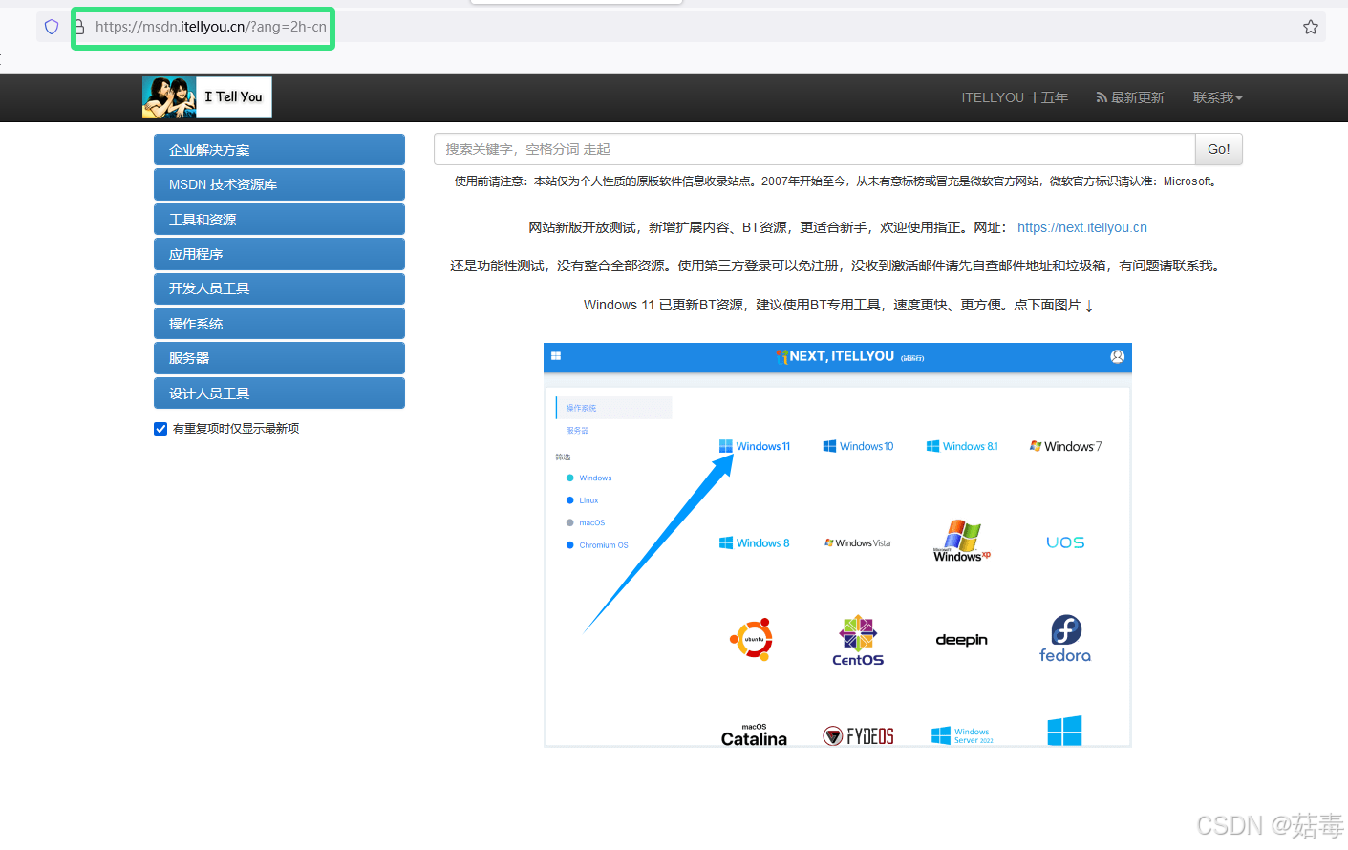Click the Windows 10 logo in the image

(859, 446)
